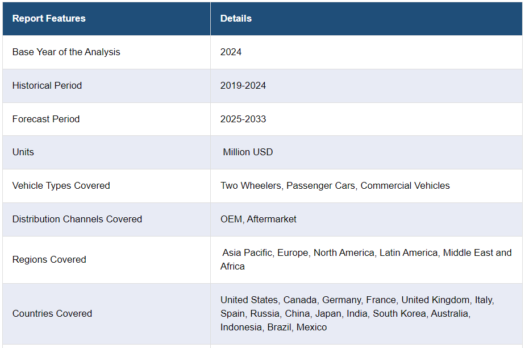This screenshot has height=348, width=525.
Task: Select the "Regions Covered" label cell
Action: click(x=49, y=260)
